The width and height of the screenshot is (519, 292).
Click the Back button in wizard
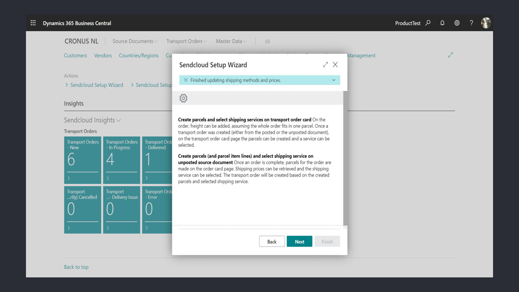(x=272, y=241)
